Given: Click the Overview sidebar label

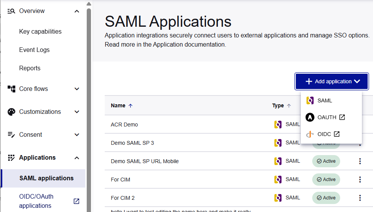Looking at the screenshot, I should pos(32,11).
